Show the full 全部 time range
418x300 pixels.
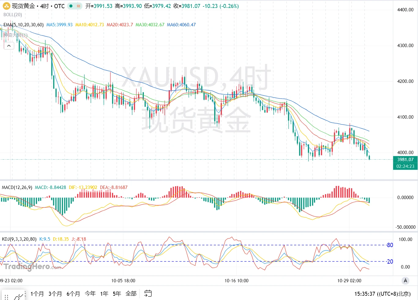[x=131, y=294]
